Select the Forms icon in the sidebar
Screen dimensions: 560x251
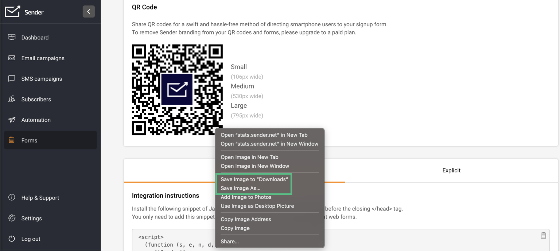[x=11, y=140]
